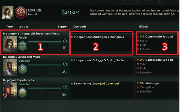Follow the Qopinjaxi Covenant link
180x112 pixels.
tap(105, 83)
